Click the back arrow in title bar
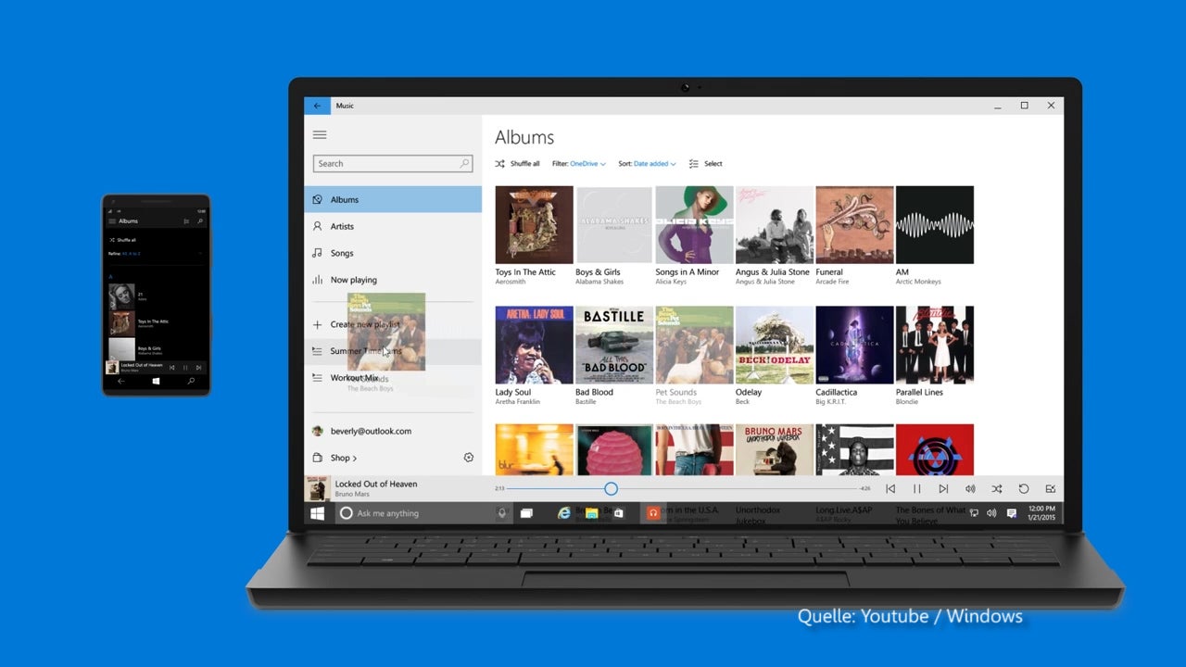The height and width of the screenshot is (667, 1186). [317, 106]
